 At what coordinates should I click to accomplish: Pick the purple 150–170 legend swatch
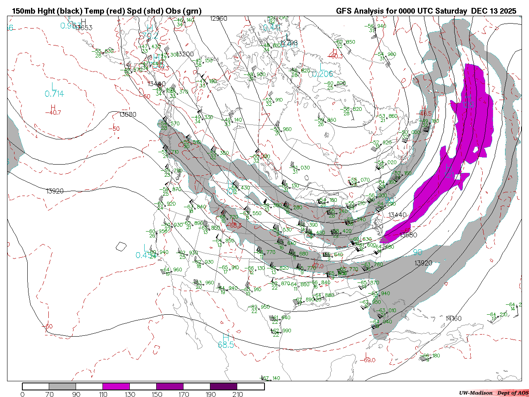(170, 386)
